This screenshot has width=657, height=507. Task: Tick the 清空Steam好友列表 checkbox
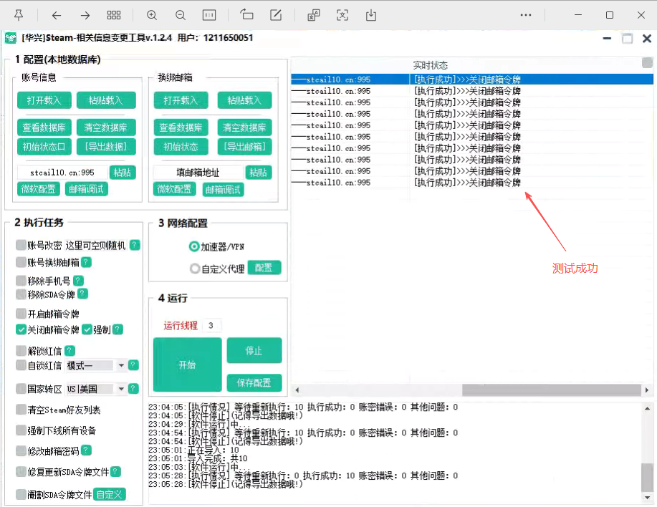pyautogui.click(x=21, y=410)
